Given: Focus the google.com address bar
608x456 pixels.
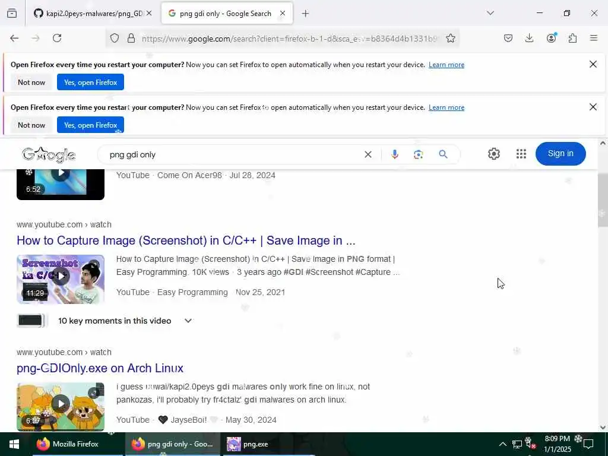Looking at the screenshot, I should (x=289, y=39).
